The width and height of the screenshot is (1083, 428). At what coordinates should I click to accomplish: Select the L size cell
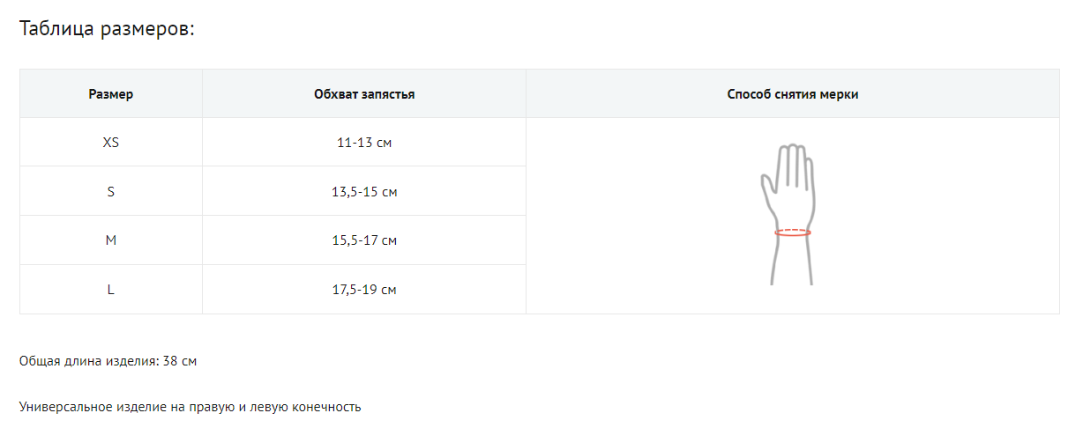(x=111, y=289)
